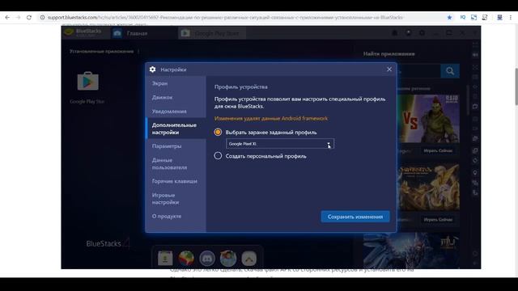The image size is (518, 291).
Task: Open the Экран settings section
Action: (x=176, y=83)
